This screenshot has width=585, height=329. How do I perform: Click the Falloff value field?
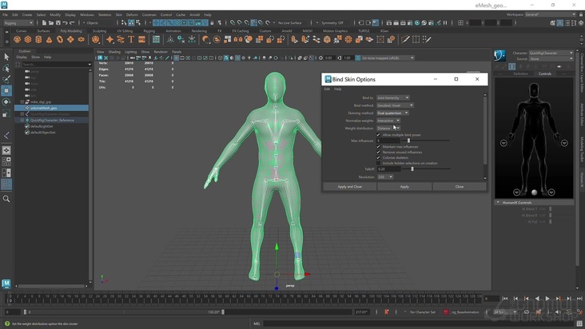[x=388, y=169]
